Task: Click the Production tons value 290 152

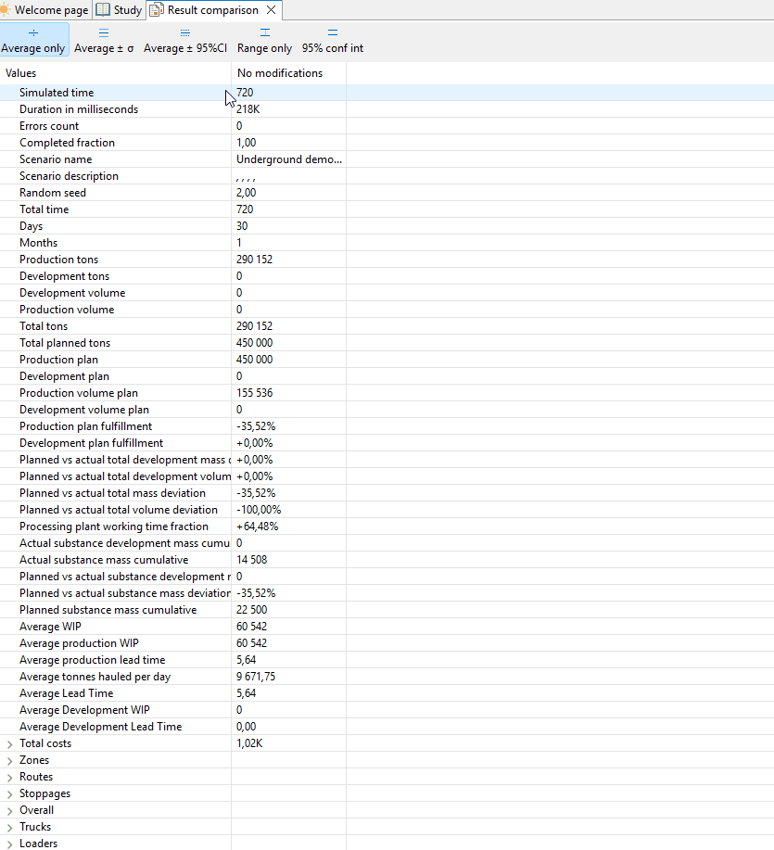Action: 254,260
